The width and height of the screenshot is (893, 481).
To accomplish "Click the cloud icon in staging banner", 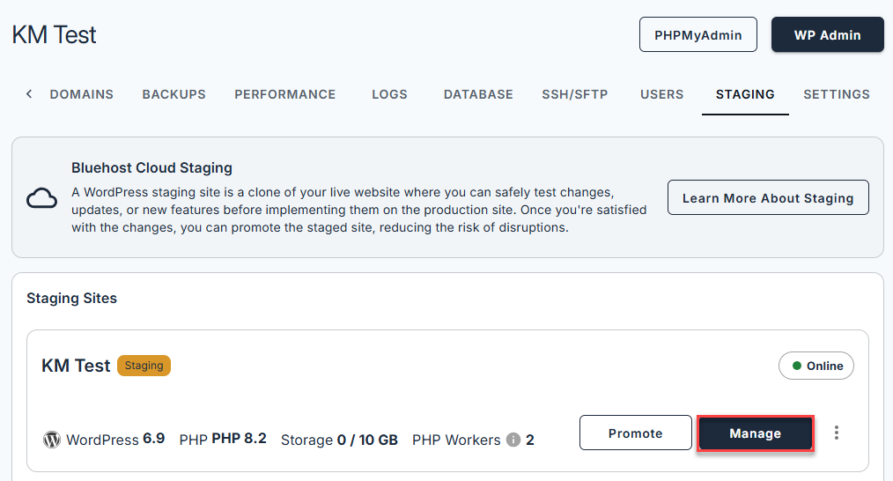I will [x=41, y=198].
